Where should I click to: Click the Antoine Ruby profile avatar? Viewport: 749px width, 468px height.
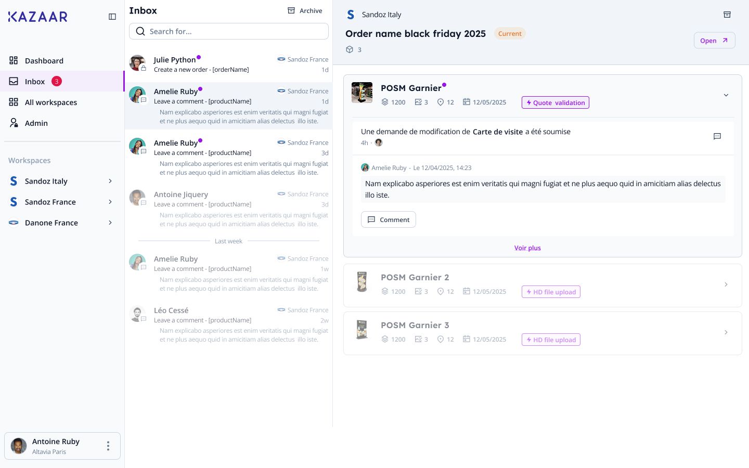(x=19, y=446)
